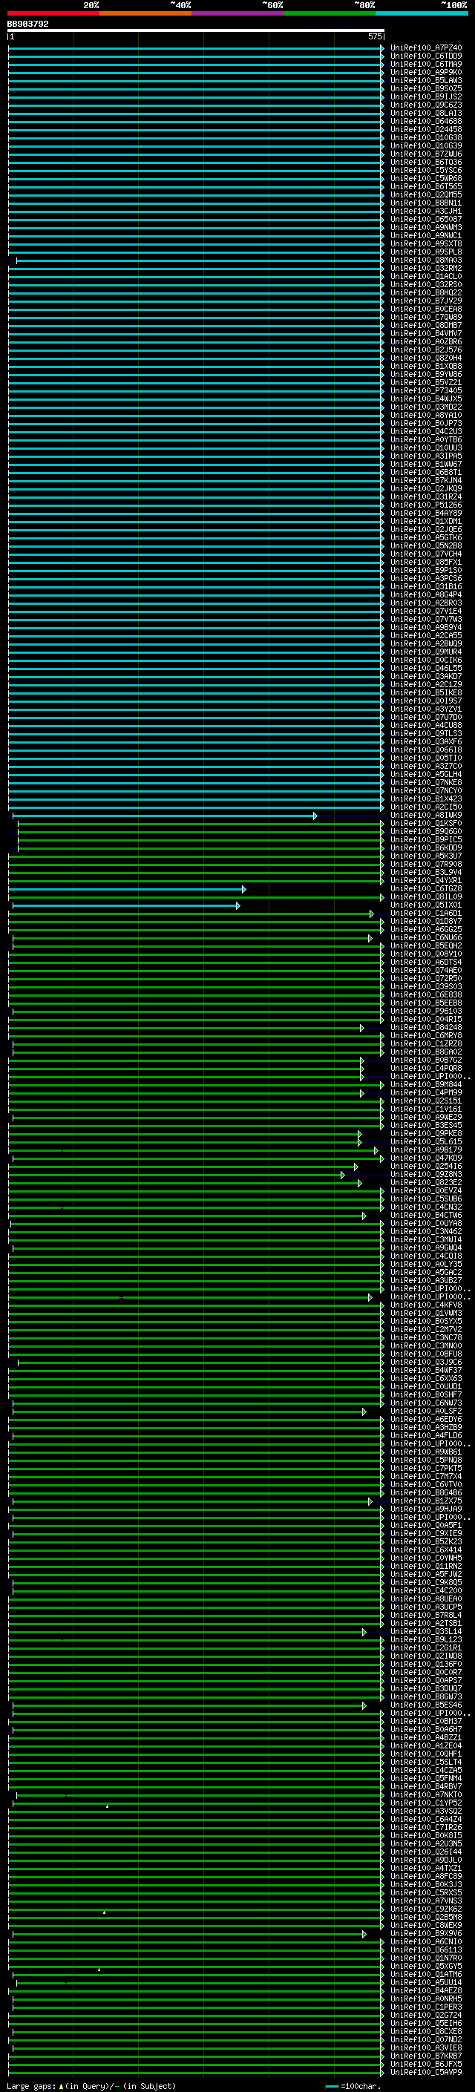Select the UniRef100_Q5IX01 label
Image resolution: width=475 pixels, height=2092 pixels.
(x=425, y=905)
